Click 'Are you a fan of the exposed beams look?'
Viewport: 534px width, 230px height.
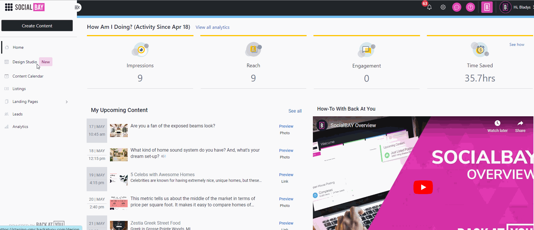point(173,126)
